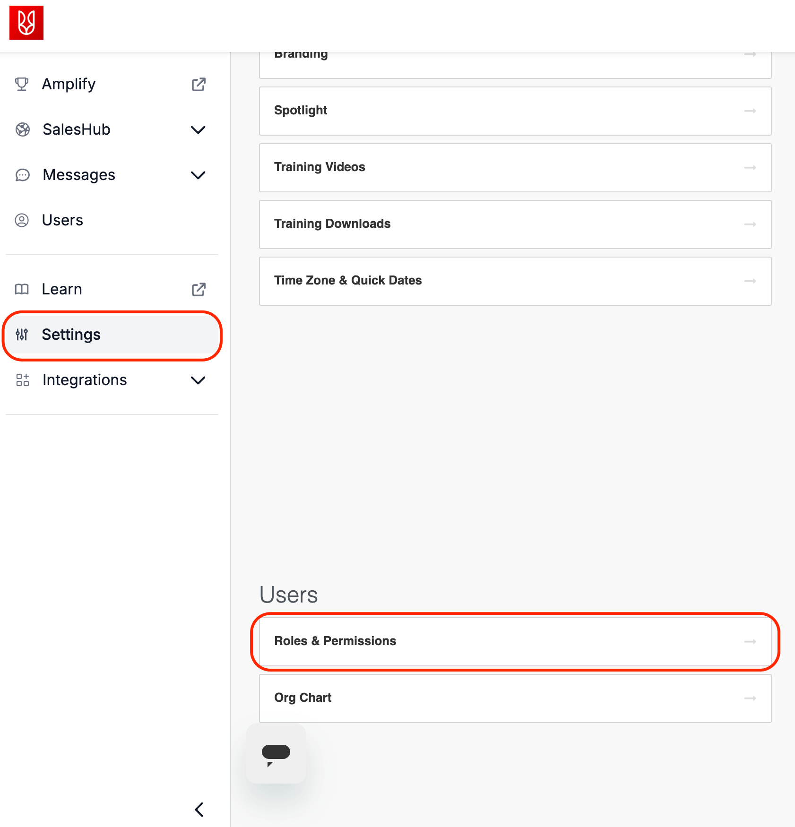
Task: Click the Learn book icon
Action: [x=22, y=289]
